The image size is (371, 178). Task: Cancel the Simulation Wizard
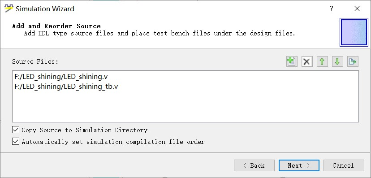344,165
